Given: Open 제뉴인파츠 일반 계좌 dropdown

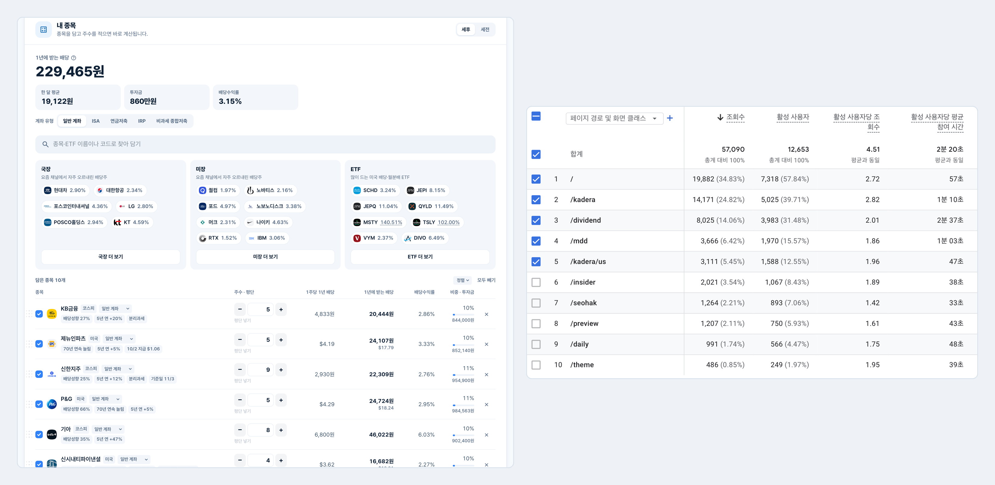Looking at the screenshot, I should (119, 339).
